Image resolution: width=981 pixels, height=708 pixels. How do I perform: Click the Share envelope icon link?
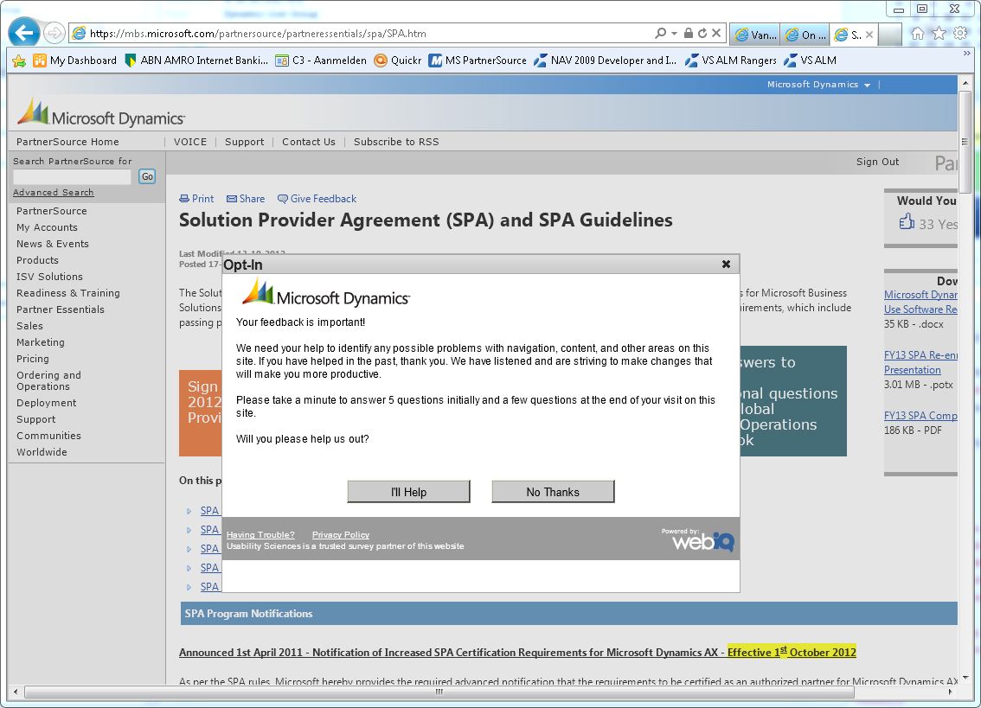coord(246,199)
